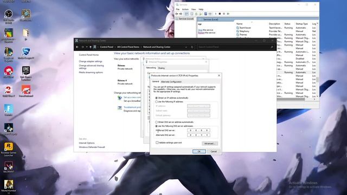Image resolution: width=347 pixels, height=195 pixels.
Task: Select Use the following DNS server addresses
Action: (156, 126)
